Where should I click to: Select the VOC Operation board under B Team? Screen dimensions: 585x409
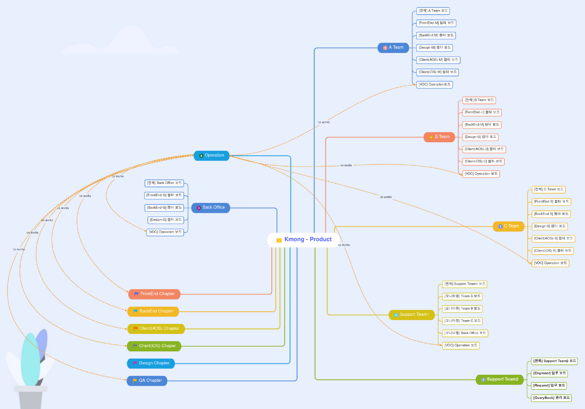click(481, 174)
